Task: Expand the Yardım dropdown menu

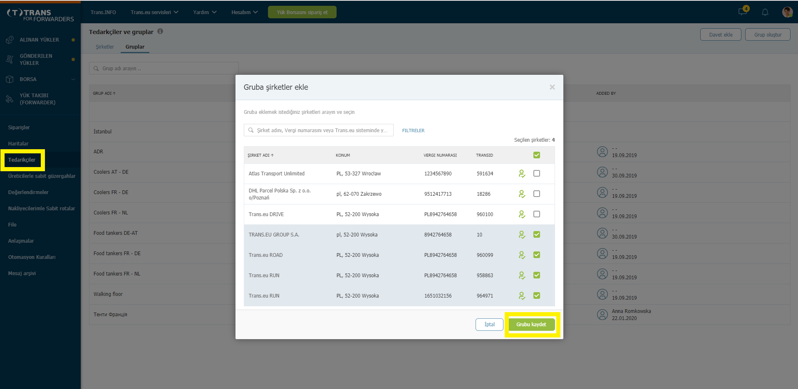Action: coord(205,12)
